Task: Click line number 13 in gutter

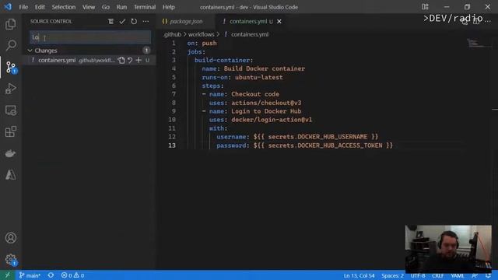Action: 172,145
